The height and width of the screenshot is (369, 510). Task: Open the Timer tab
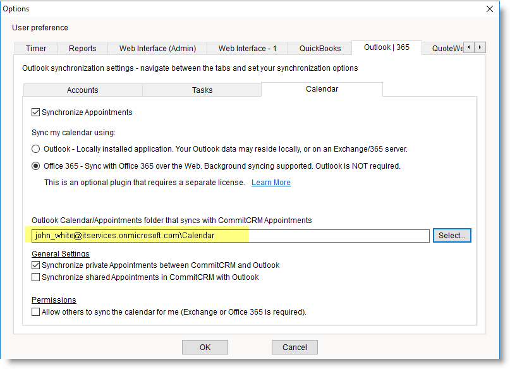36,49
